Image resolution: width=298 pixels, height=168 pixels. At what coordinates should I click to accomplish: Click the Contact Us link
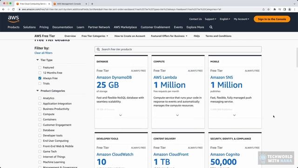click(x=196, y=19)
